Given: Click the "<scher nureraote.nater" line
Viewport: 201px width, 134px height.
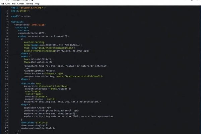Looking at the screenshot, I should tap(43, 37).
